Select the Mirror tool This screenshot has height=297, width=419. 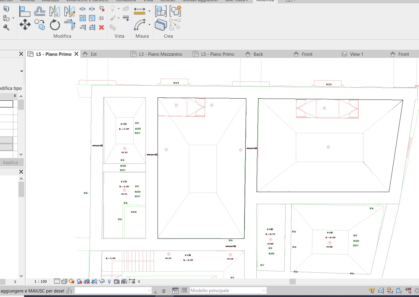(55, 11)
